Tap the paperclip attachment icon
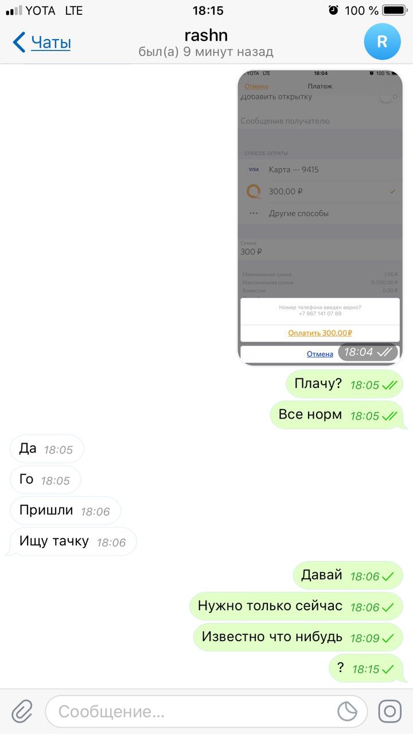This screenshot has height=734, width=413. tap(22, 712)
